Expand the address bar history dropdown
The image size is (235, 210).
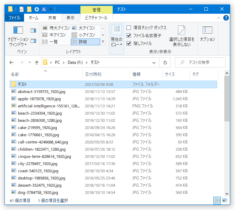tap(154, 62)
